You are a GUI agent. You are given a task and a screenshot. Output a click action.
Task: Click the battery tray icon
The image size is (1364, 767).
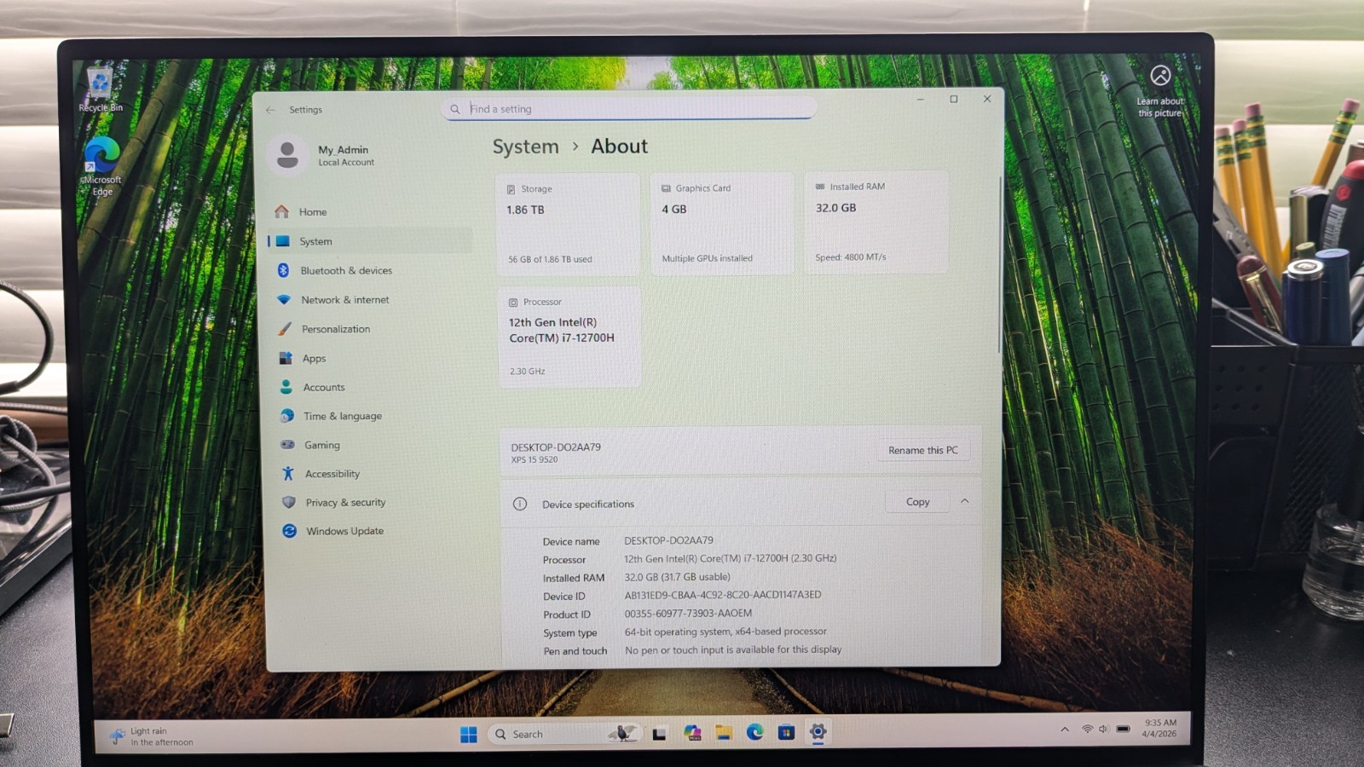pos(1124,729)
